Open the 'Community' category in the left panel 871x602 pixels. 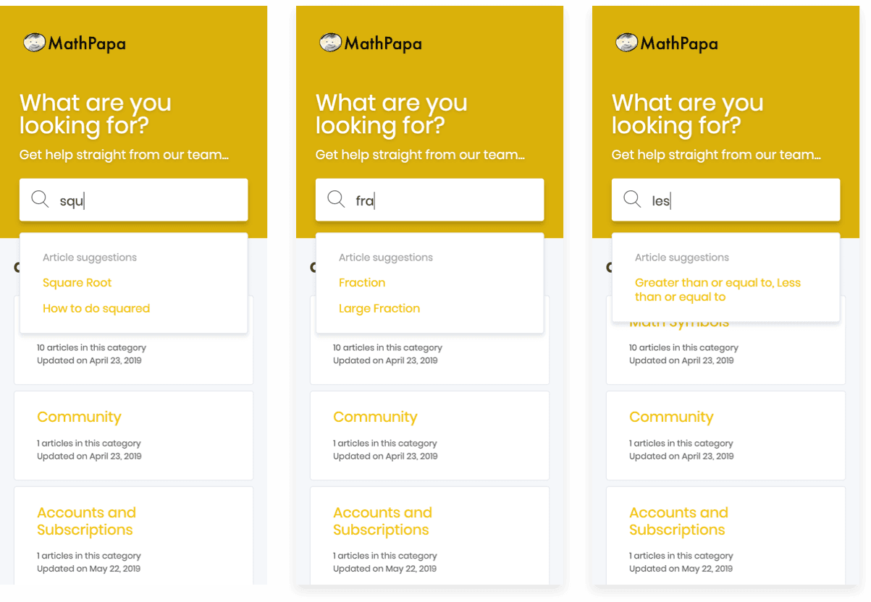79,417
